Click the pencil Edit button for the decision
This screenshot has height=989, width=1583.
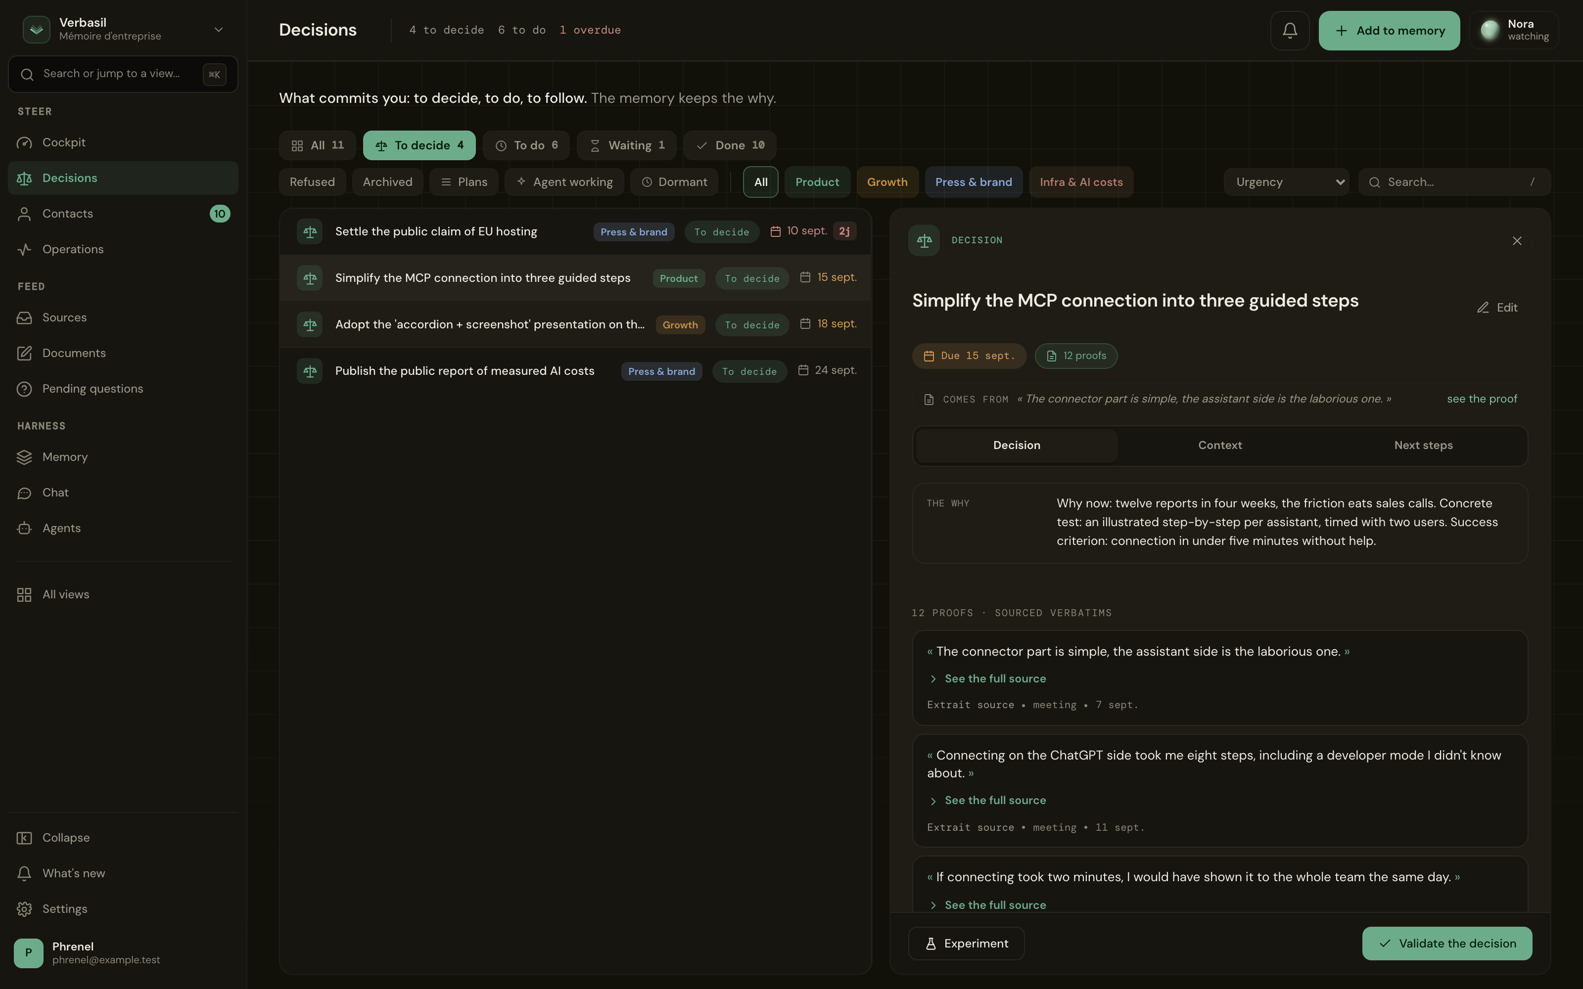[1497, 308]
